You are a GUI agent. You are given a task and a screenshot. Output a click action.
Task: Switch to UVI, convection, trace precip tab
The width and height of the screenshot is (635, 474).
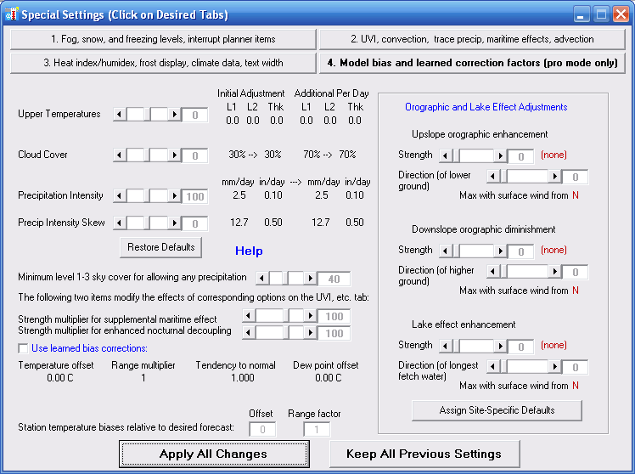472,39
